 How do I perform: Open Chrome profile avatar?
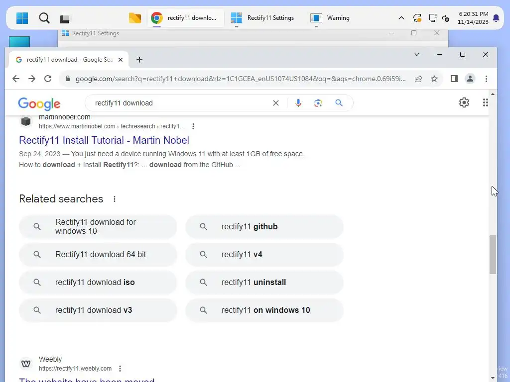coord(470,79)
